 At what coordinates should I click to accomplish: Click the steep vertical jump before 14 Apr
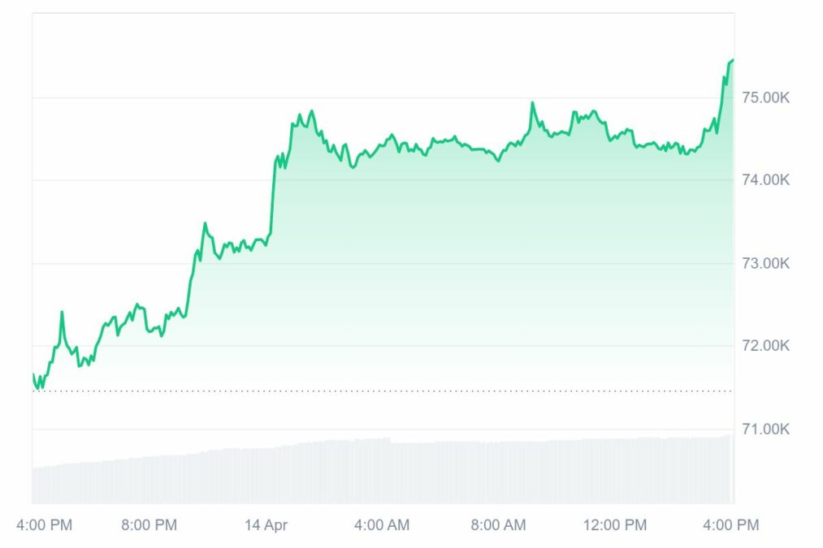pyautogui.click(x=272, y=195)
